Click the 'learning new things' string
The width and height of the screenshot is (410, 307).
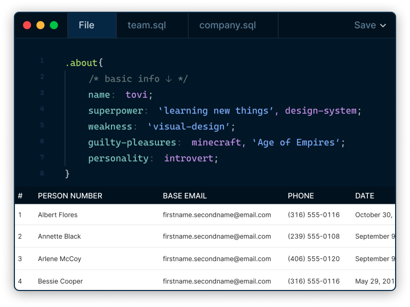tap(216, 111)
